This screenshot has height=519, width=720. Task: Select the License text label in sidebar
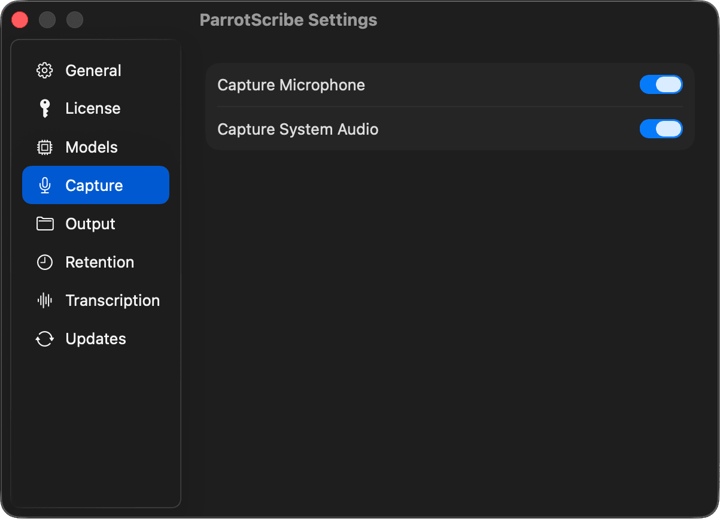[x=93, y=108]
